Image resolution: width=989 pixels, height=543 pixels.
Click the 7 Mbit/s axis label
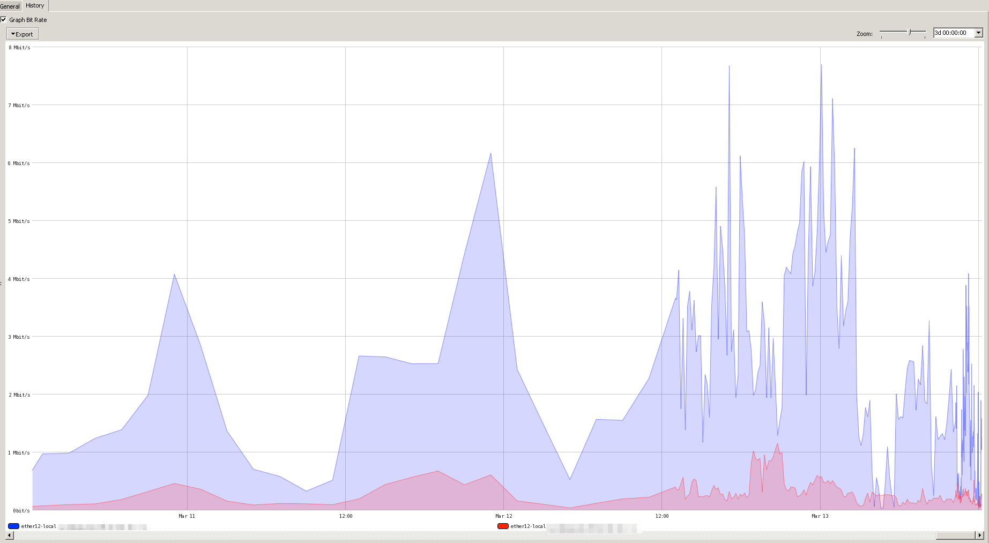(19, 106)
